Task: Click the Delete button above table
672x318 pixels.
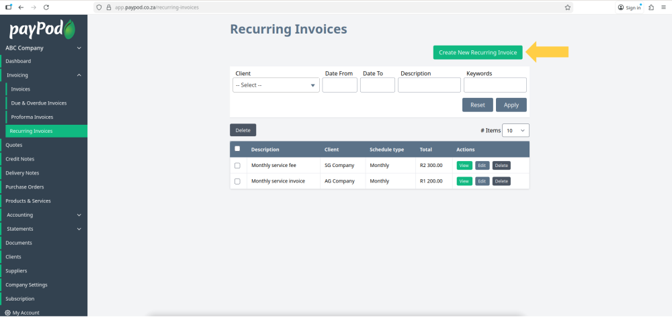Action: point(243,130)
